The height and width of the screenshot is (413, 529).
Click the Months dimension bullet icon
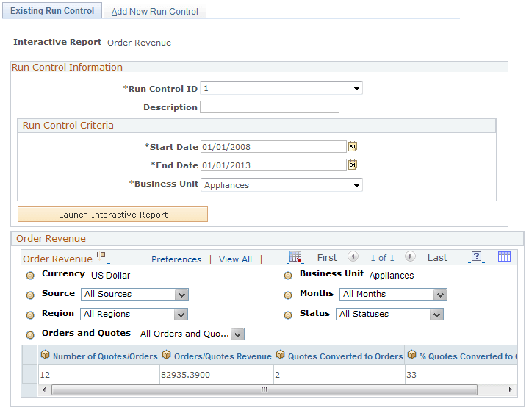point(288,295)
